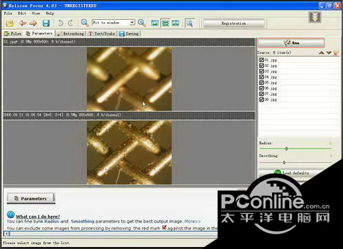
Task: Open the File menu
Action: pyautogui.click(x=8, y=13)
